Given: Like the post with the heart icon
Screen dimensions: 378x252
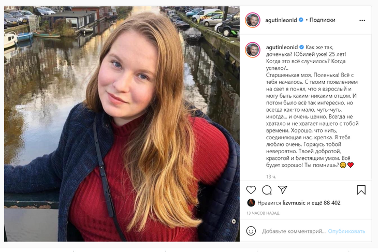Looking at the screenshot, I should (251, 190).
